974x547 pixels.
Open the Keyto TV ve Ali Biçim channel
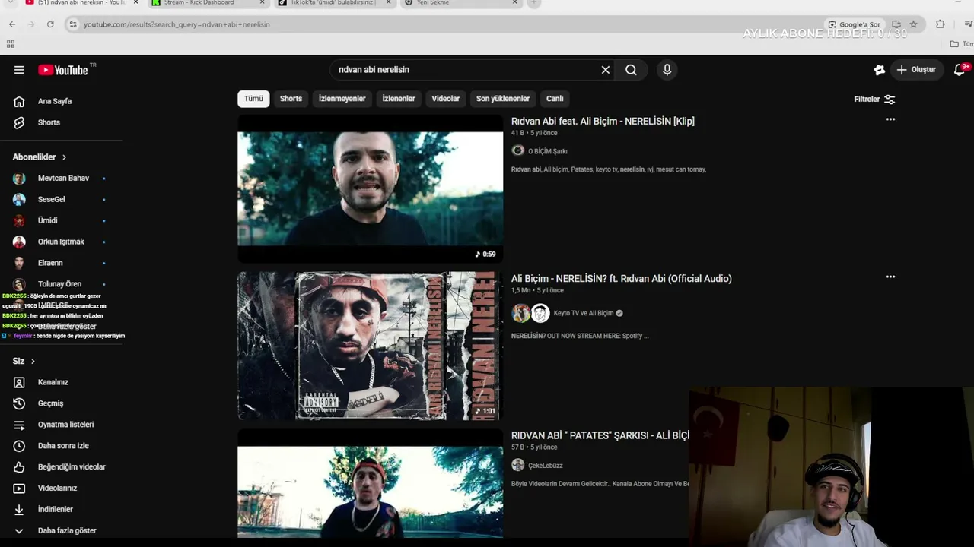coord(584,313)
